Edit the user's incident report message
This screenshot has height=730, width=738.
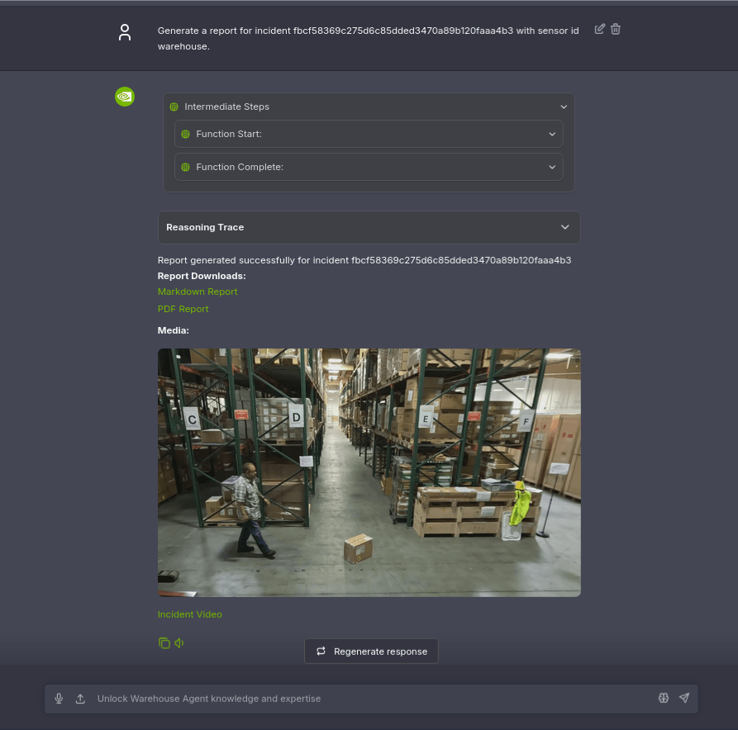click(600, 29)
